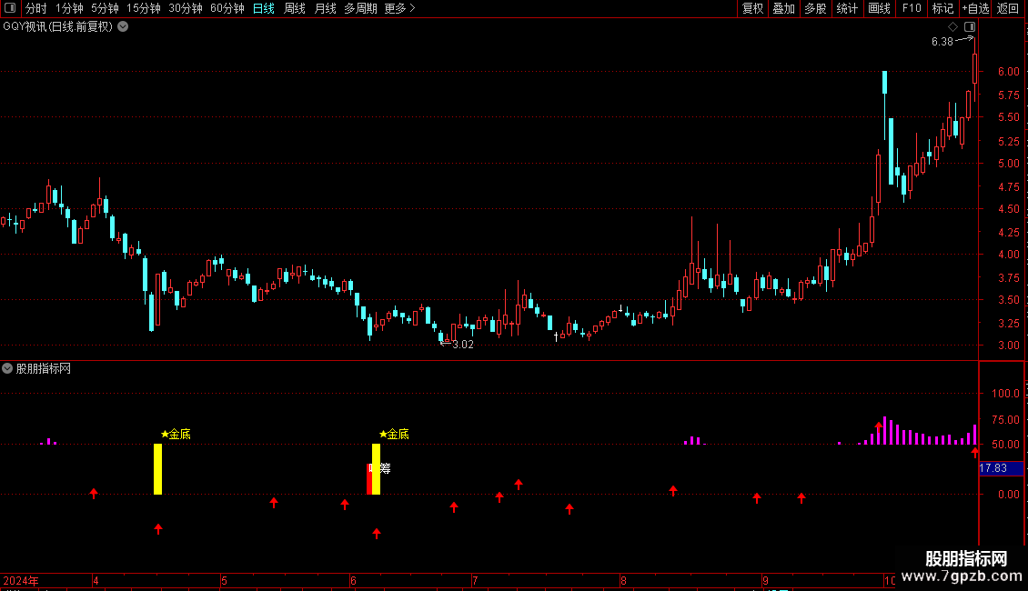The height and width of the screenshot is (591, 1028).
Task: Click the 叠加 overlay button
Action: point(783,8)
